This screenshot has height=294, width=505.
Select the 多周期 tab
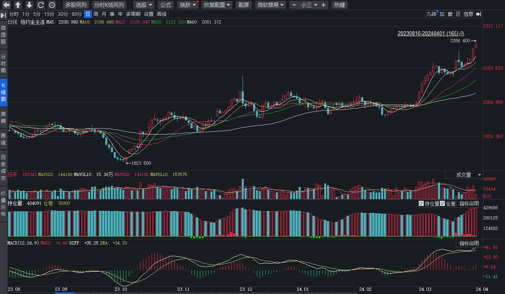tap(134, 14)
